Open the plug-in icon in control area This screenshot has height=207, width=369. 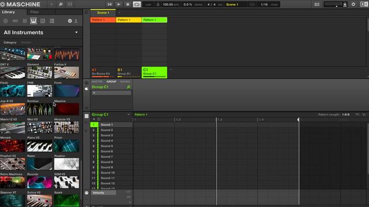click(86, 89)
